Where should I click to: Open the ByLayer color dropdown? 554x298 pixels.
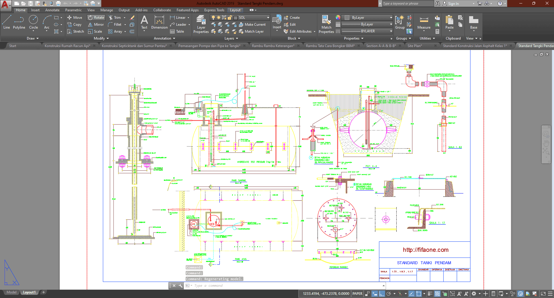[x=391, y=18]
